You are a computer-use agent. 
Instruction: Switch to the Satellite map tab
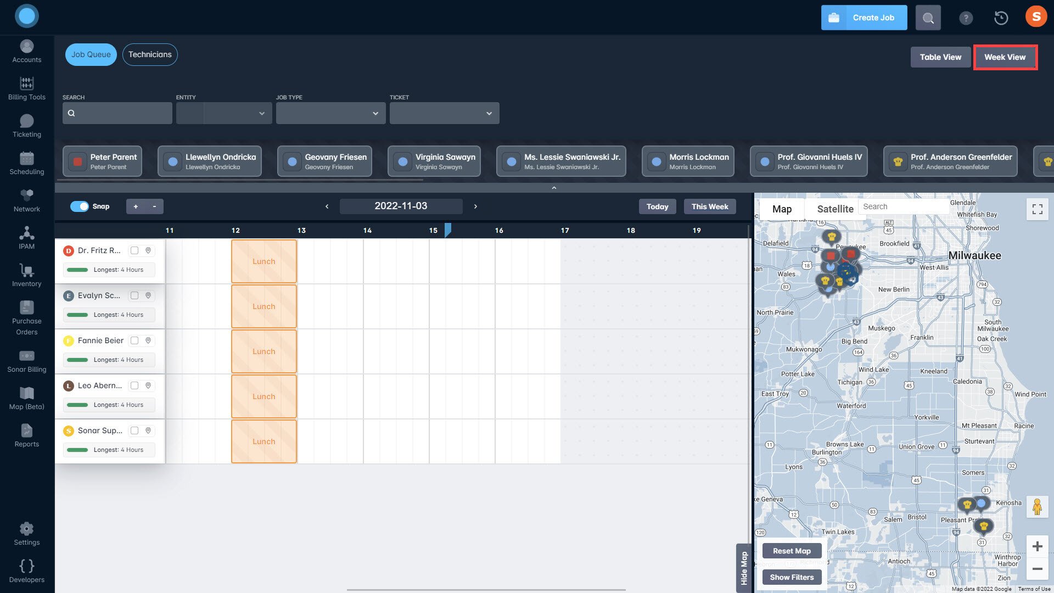coord(835,209)
